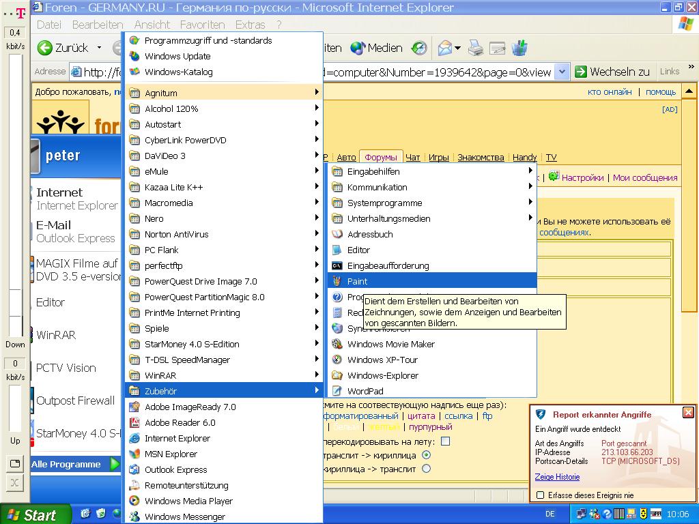Open the Back button history dropdown
This screenshot has width=699, height=524.
pos(99,48)
